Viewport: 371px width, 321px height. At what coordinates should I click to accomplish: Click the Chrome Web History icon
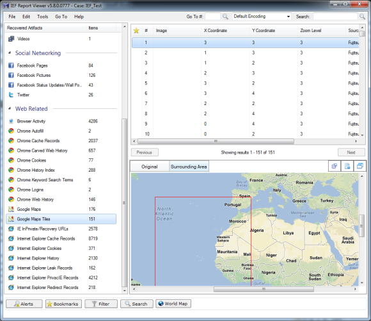pos(11,199)
